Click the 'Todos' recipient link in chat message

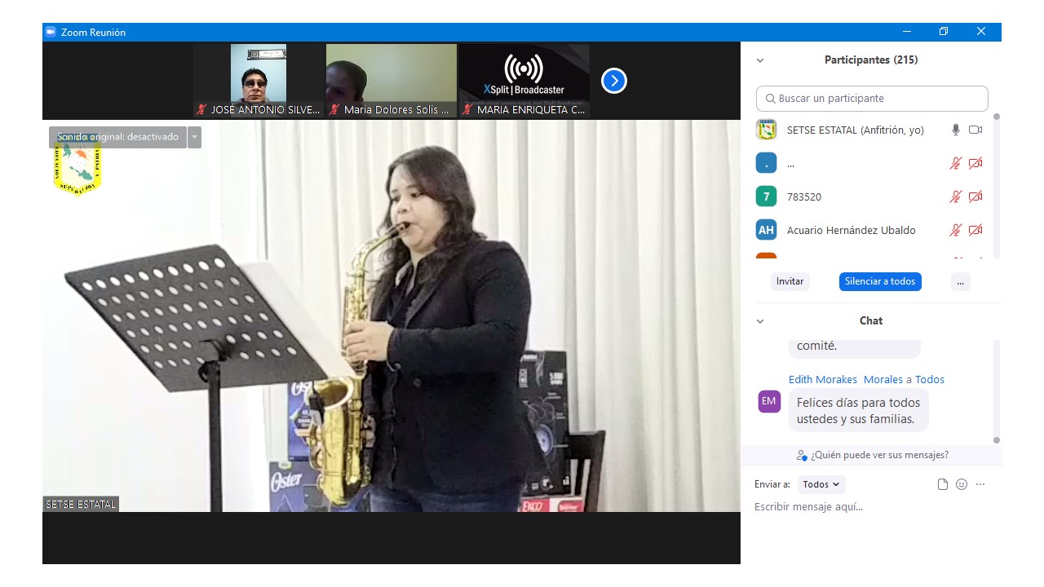tap(930, 379)
